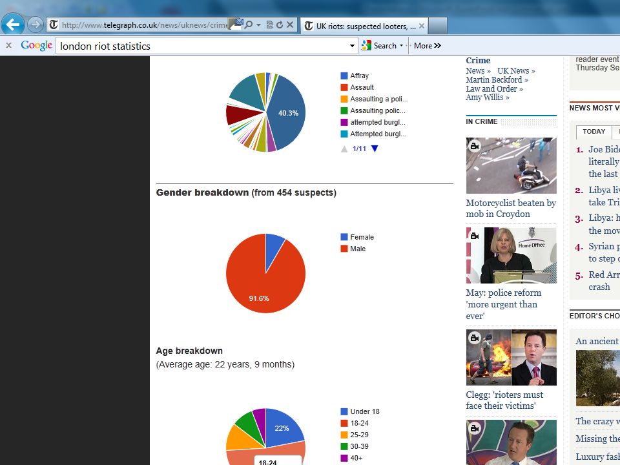This screenshot has width=620, height=465.
Task: Click the 25-29 legend entry
Action: [x=355, y=435]
